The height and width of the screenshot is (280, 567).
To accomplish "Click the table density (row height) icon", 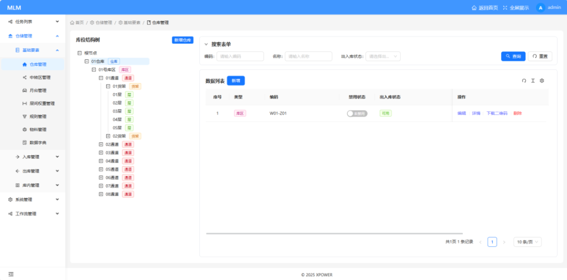I will pyautogui.click(x=533, y=81).
